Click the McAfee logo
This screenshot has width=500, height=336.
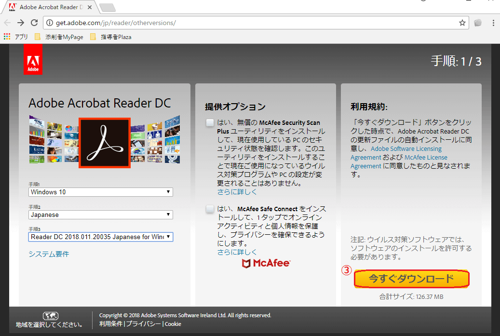tap(266, 263)
